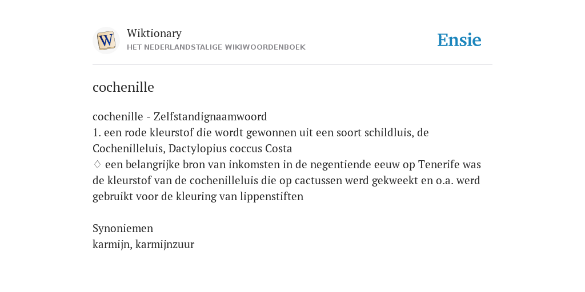This screenshot has width=585, height=292.
Task: Click the word 'Cochenilleluis' in the definition
Action: 129,149
